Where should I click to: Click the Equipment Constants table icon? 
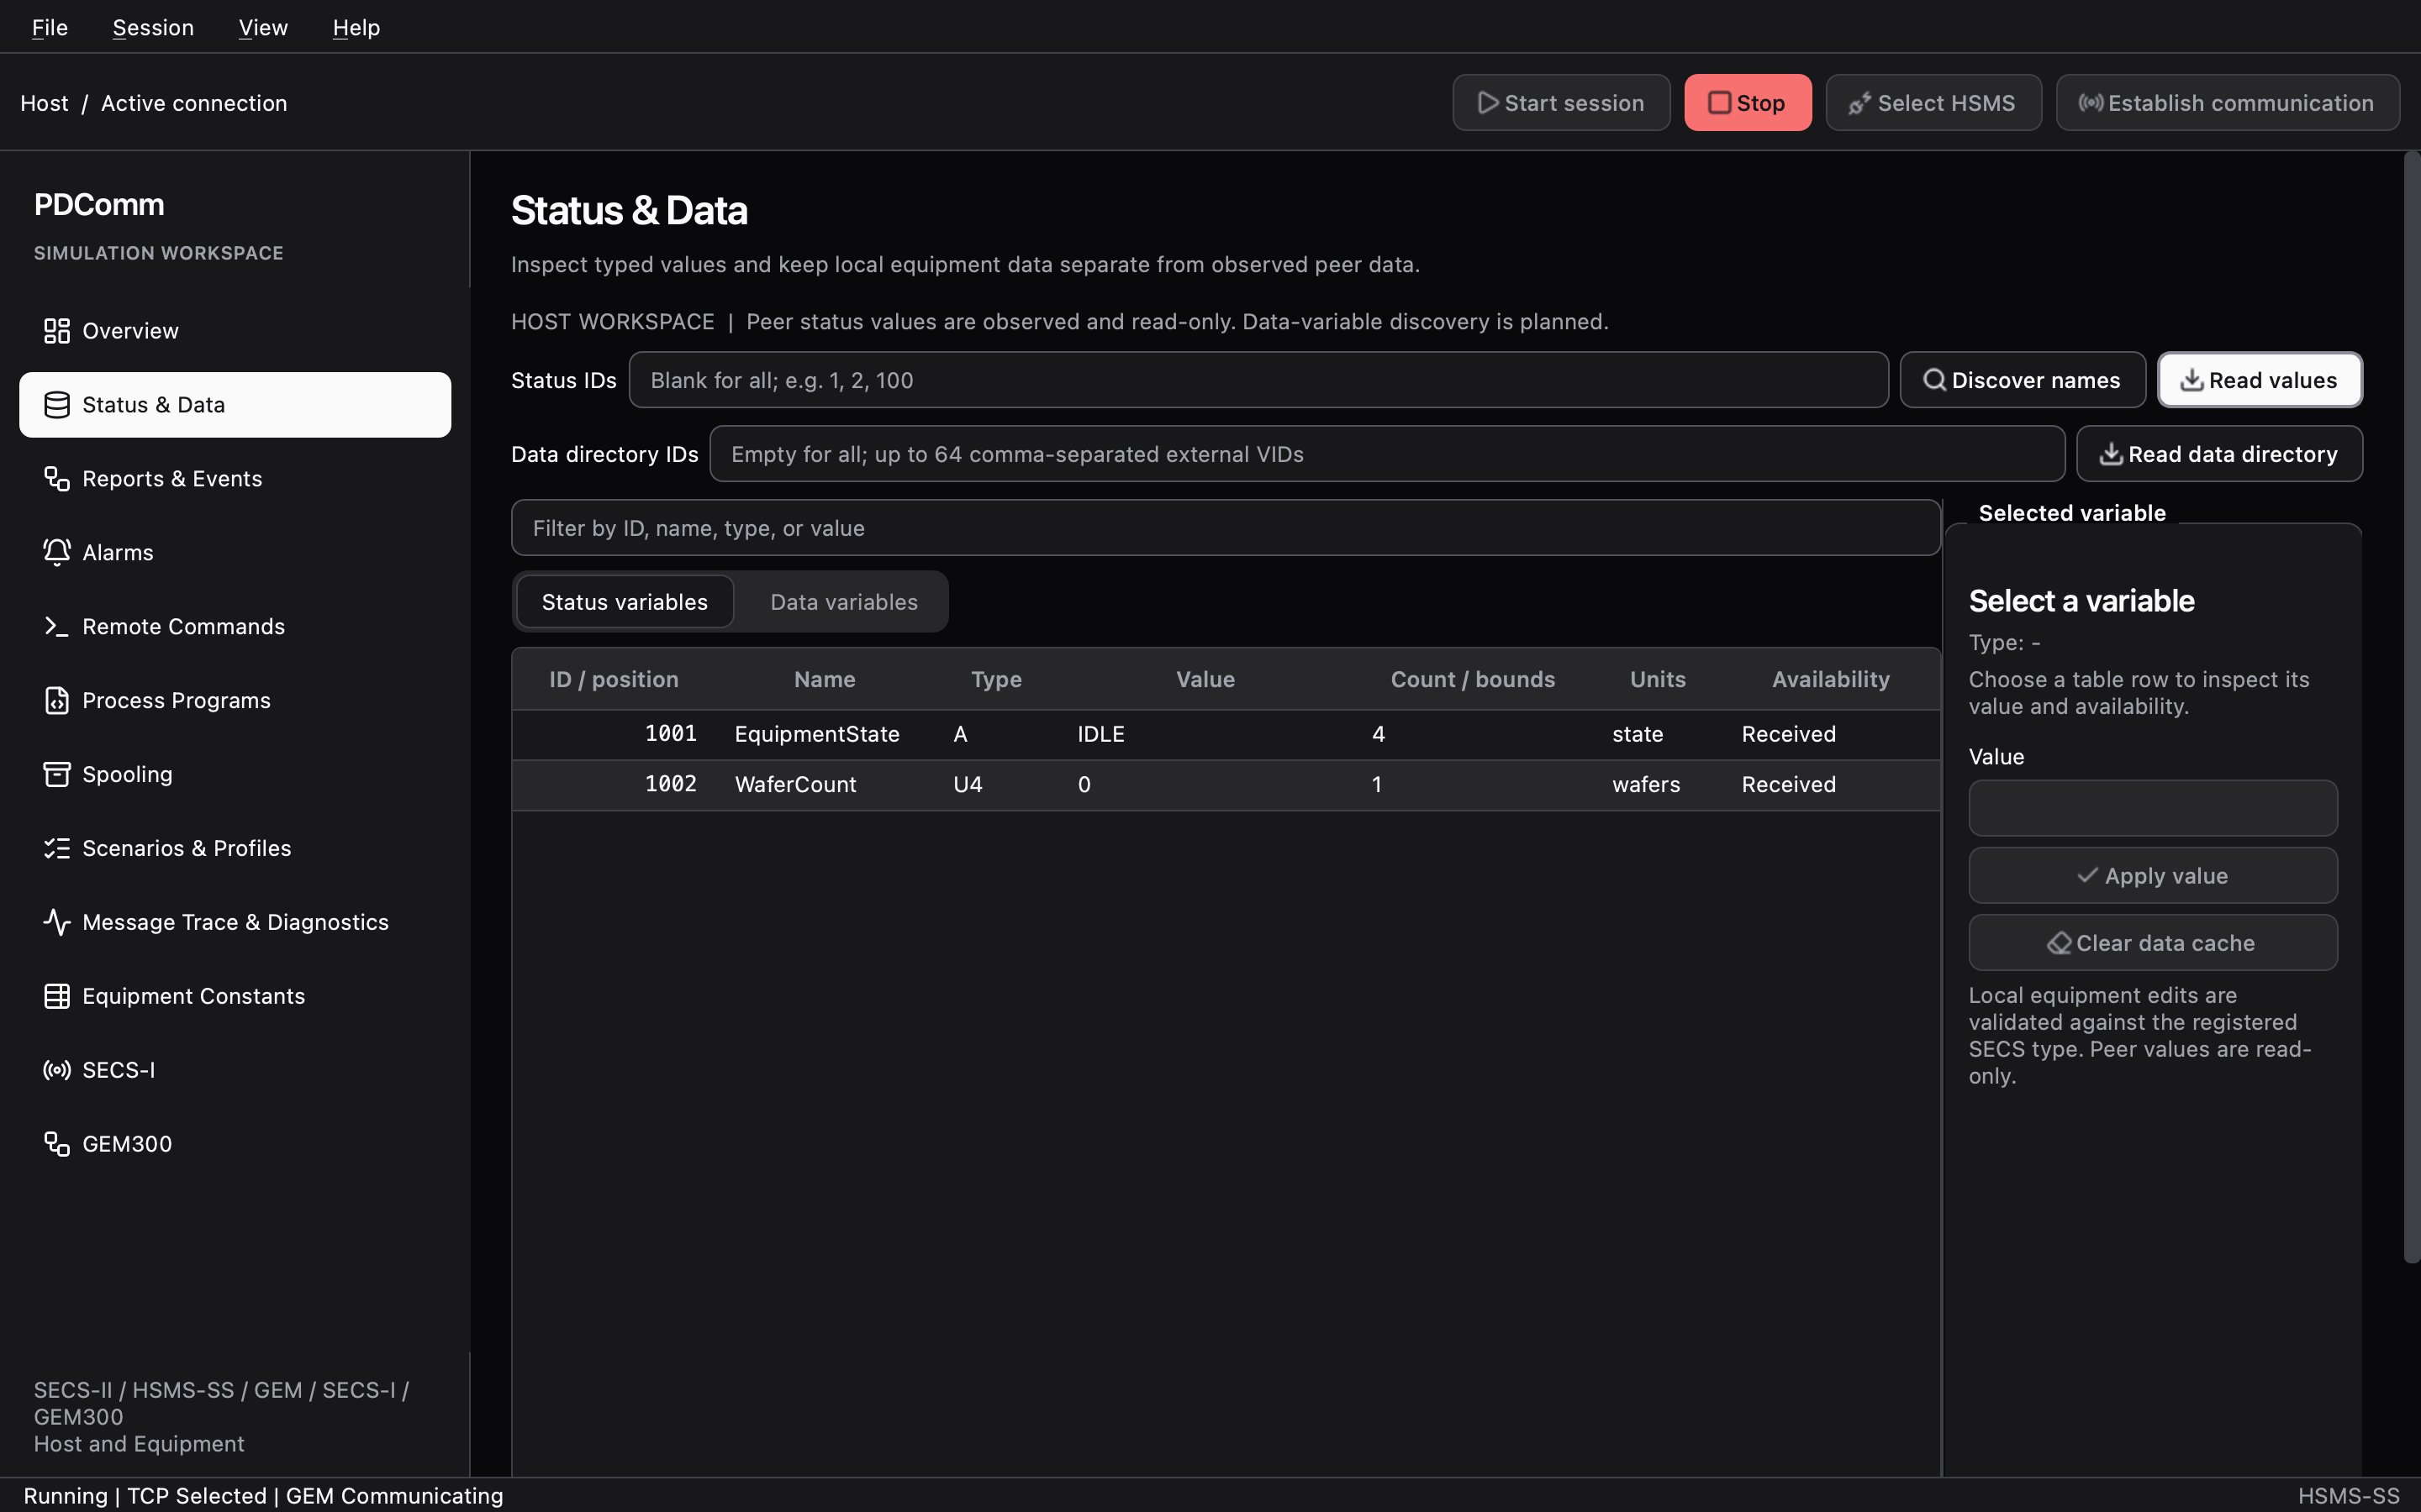pos(57,997)
